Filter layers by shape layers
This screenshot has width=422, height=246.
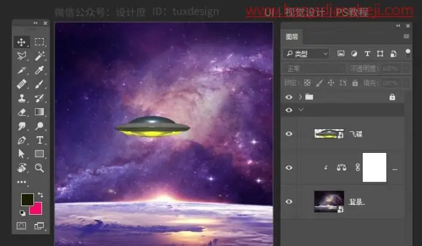tap(380, 54)
